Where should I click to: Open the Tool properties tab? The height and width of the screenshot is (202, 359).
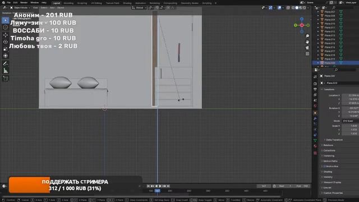[315, 77]
